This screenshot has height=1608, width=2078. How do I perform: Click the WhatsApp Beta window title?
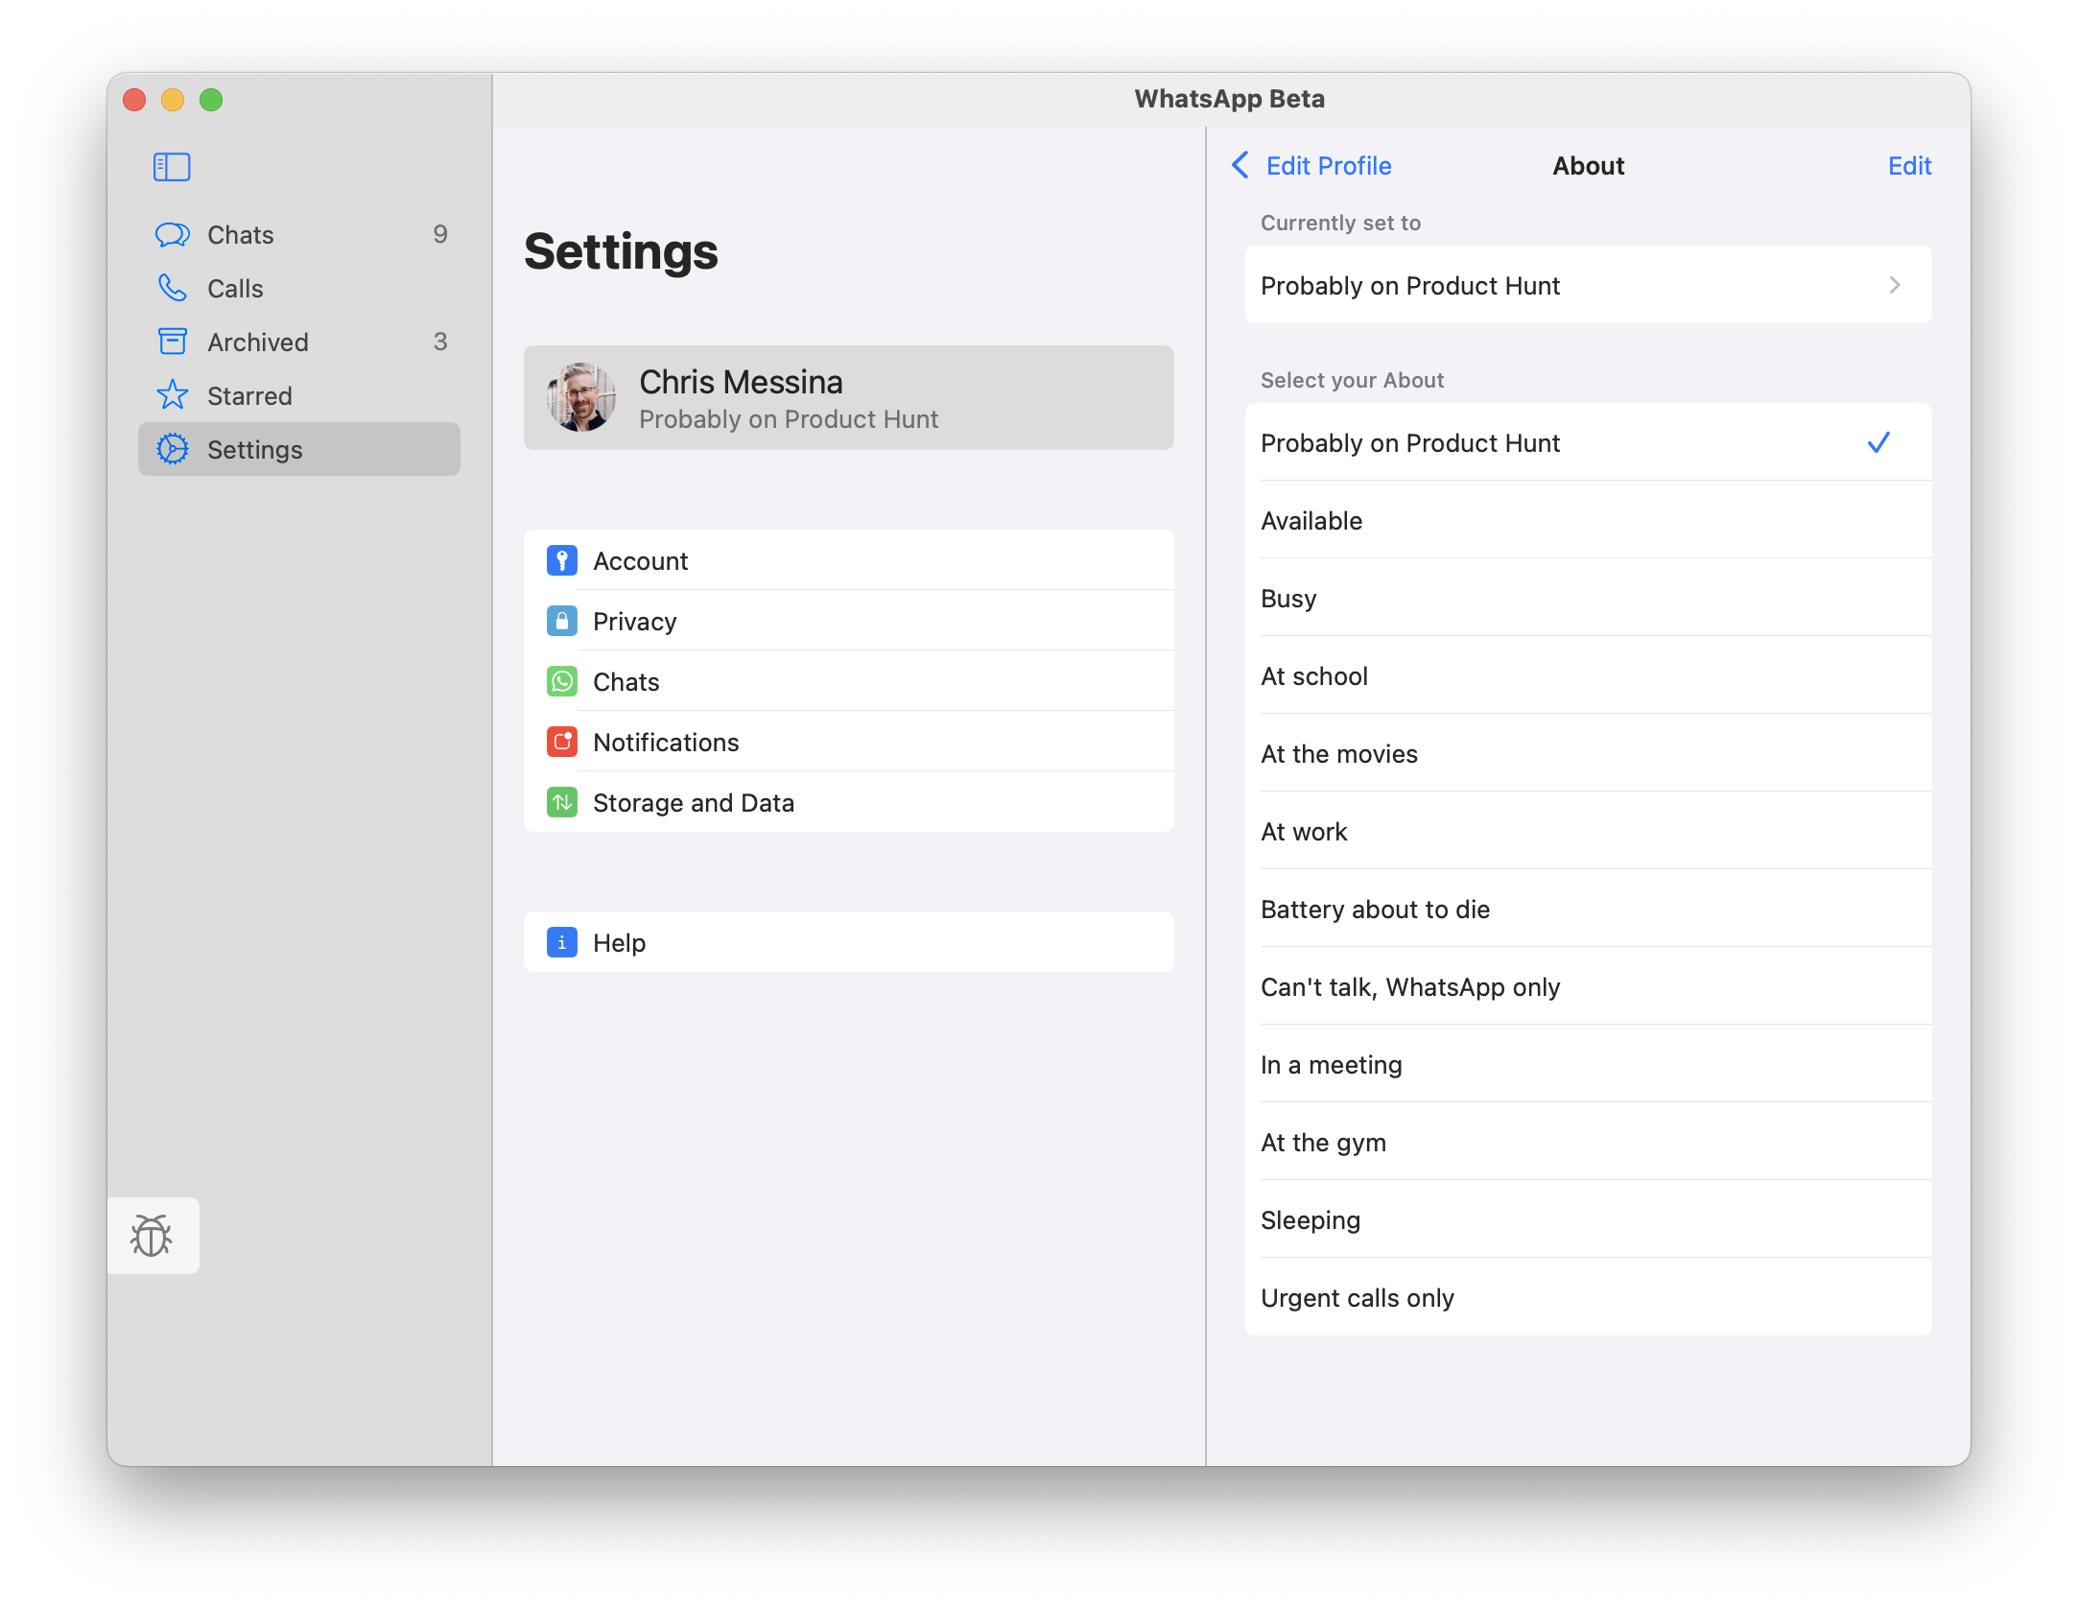click(1229, 99)
